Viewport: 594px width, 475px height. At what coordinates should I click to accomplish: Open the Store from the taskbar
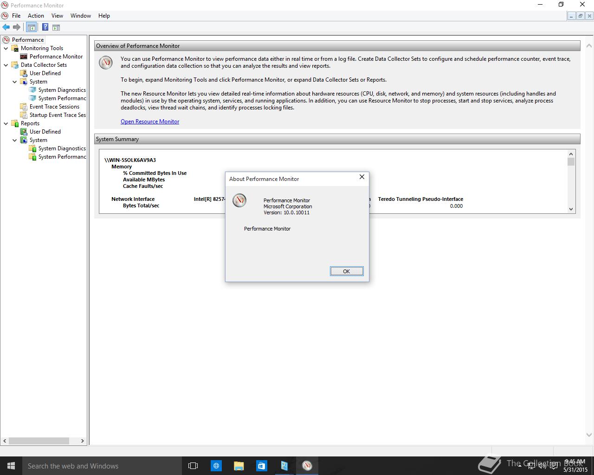click(x=261, y=466)
